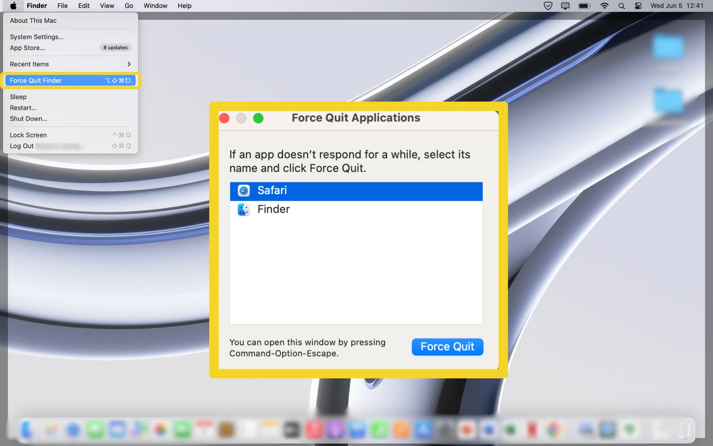The image size is (713, 446).
Task: Open the Apple logo menu
Action: 13,6
